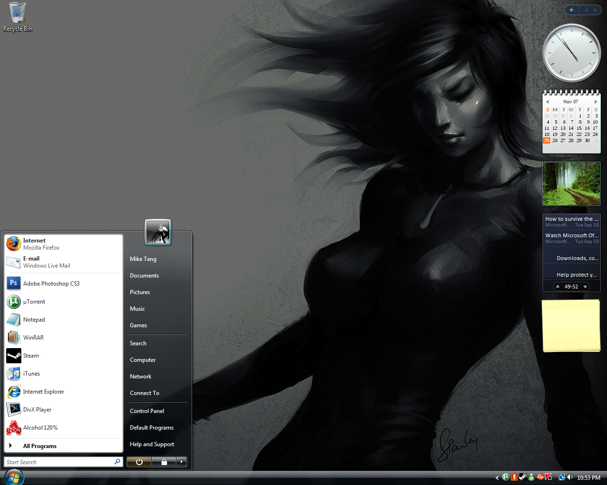The height and width of the screenshot is (485, 607).
Task: Click the Steam icon in system tray
Action: pos(523,477)
